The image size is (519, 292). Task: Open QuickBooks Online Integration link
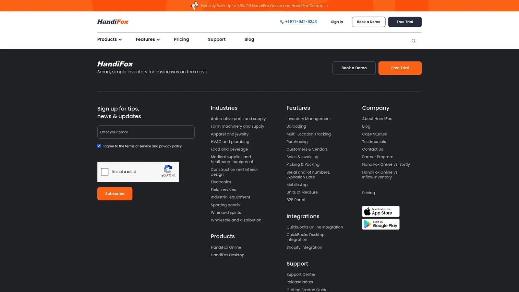tap(315, 227)
